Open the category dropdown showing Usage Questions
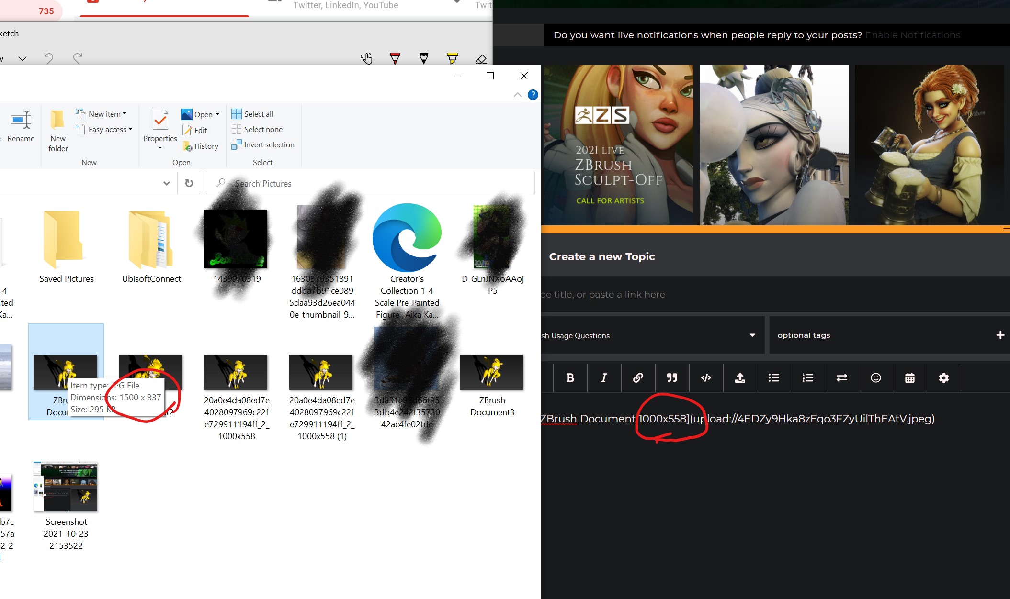 [652, 335]
